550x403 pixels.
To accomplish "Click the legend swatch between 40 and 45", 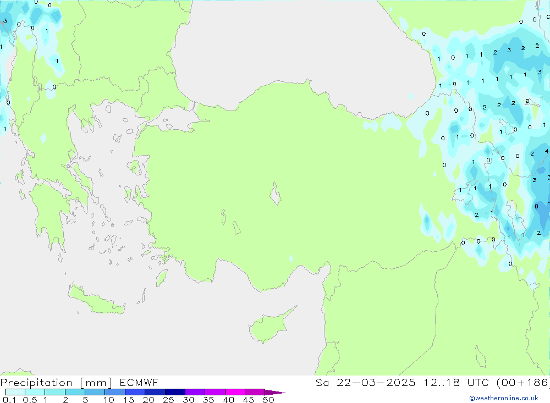I will [235, 392].
